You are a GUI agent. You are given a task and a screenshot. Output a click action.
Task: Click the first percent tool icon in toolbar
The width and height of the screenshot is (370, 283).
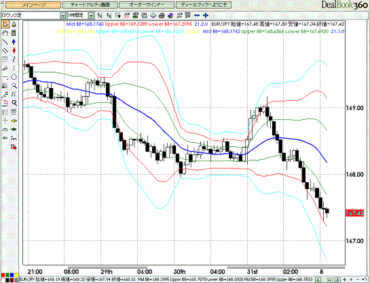tap(100, 16)
